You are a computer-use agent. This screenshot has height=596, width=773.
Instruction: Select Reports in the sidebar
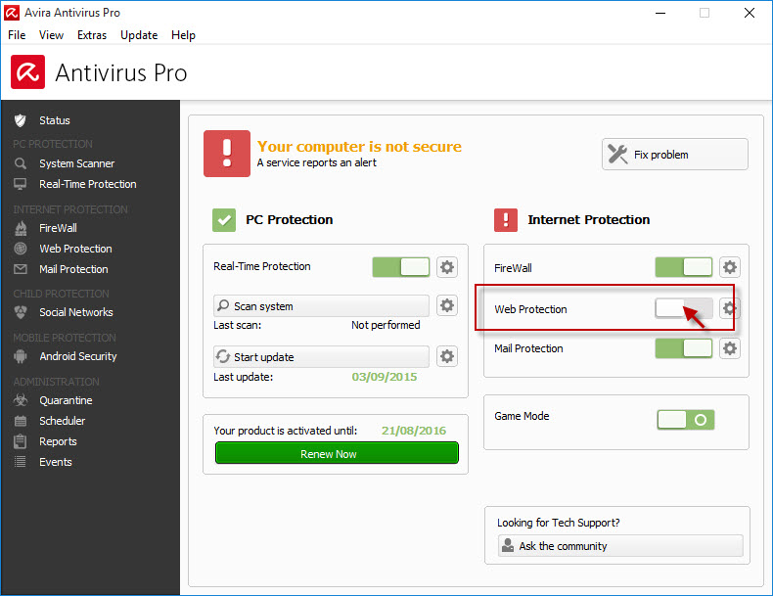(x=58, y=441)
